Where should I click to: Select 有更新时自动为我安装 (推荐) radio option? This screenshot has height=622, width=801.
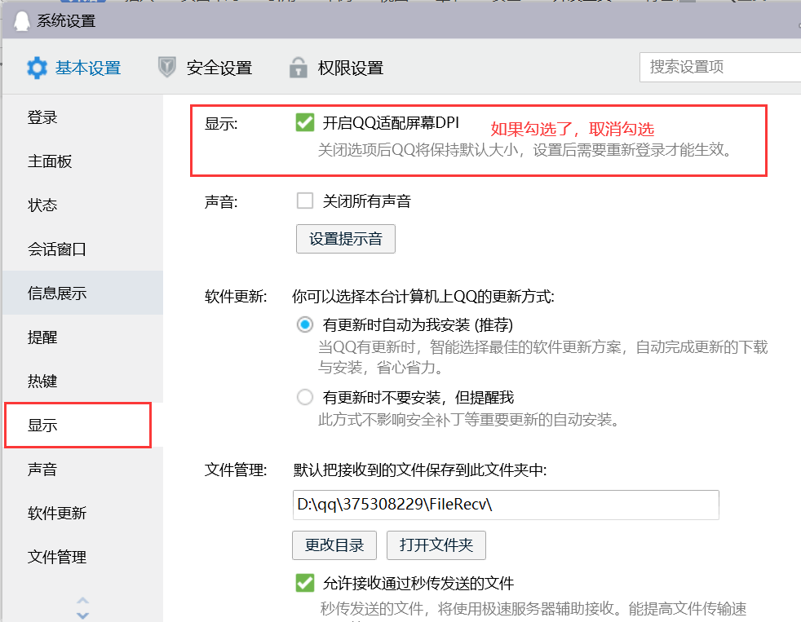(305, 324)
